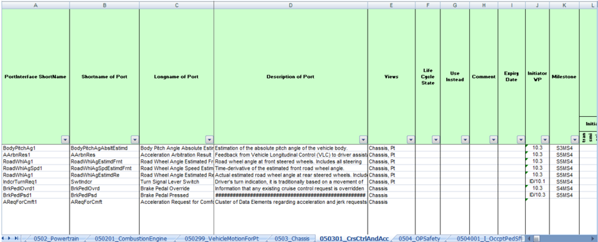
Task: Select cell AArbnRes1
Action: pyautogui.click(x=35, y=154)
